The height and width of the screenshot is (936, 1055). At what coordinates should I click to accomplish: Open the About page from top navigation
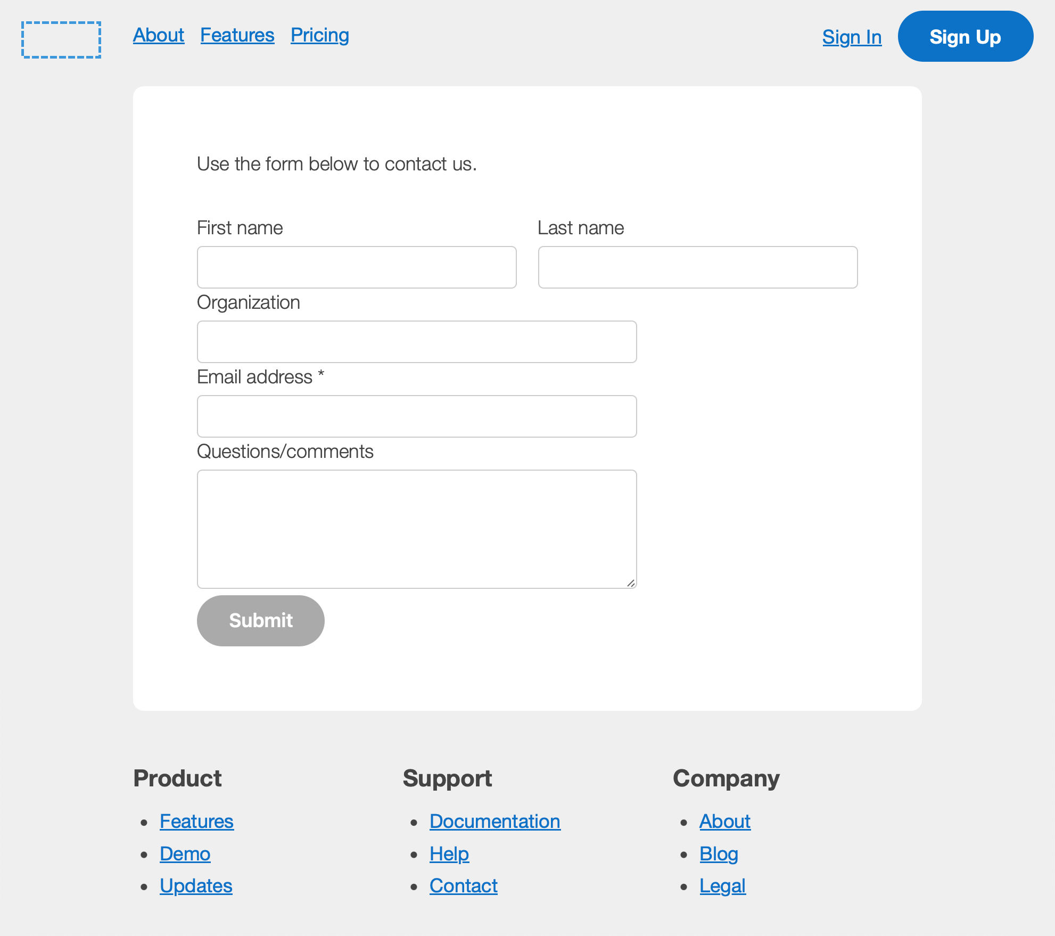pyautogui.click(x=158, y=35)
